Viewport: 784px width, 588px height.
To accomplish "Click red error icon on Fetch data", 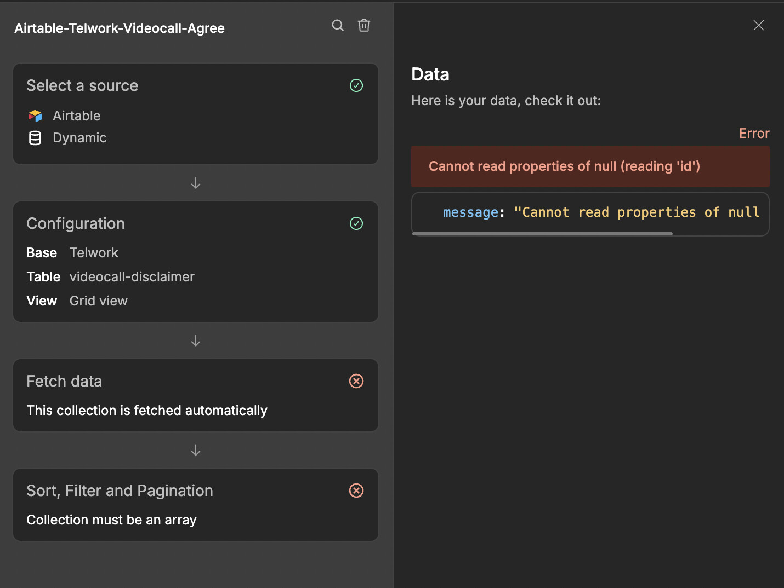I will click(356, 381).
